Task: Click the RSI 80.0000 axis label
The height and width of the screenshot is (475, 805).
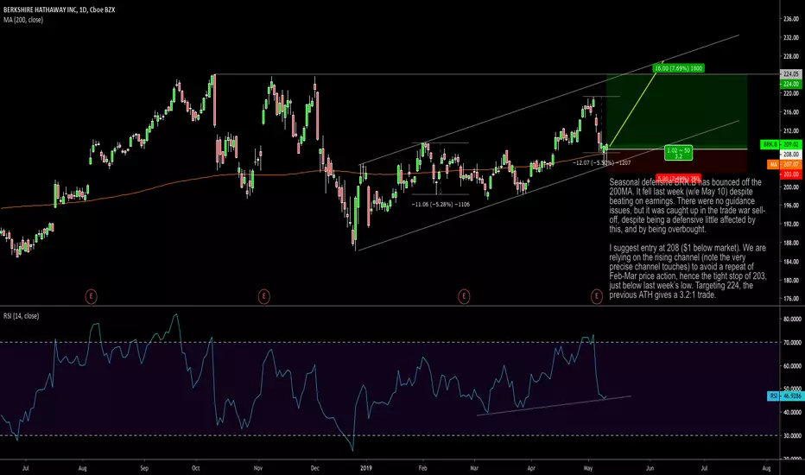Action: point(792,319)
